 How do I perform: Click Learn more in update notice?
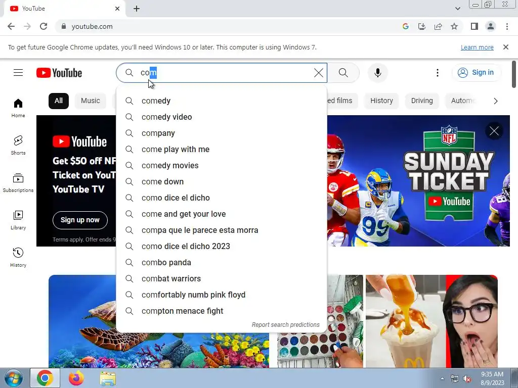tap(477, 47)
